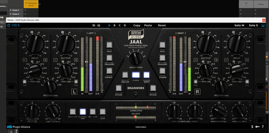Toggle the POWER button
The height and width of the screenshot is (133, 269).
[136, 75]
